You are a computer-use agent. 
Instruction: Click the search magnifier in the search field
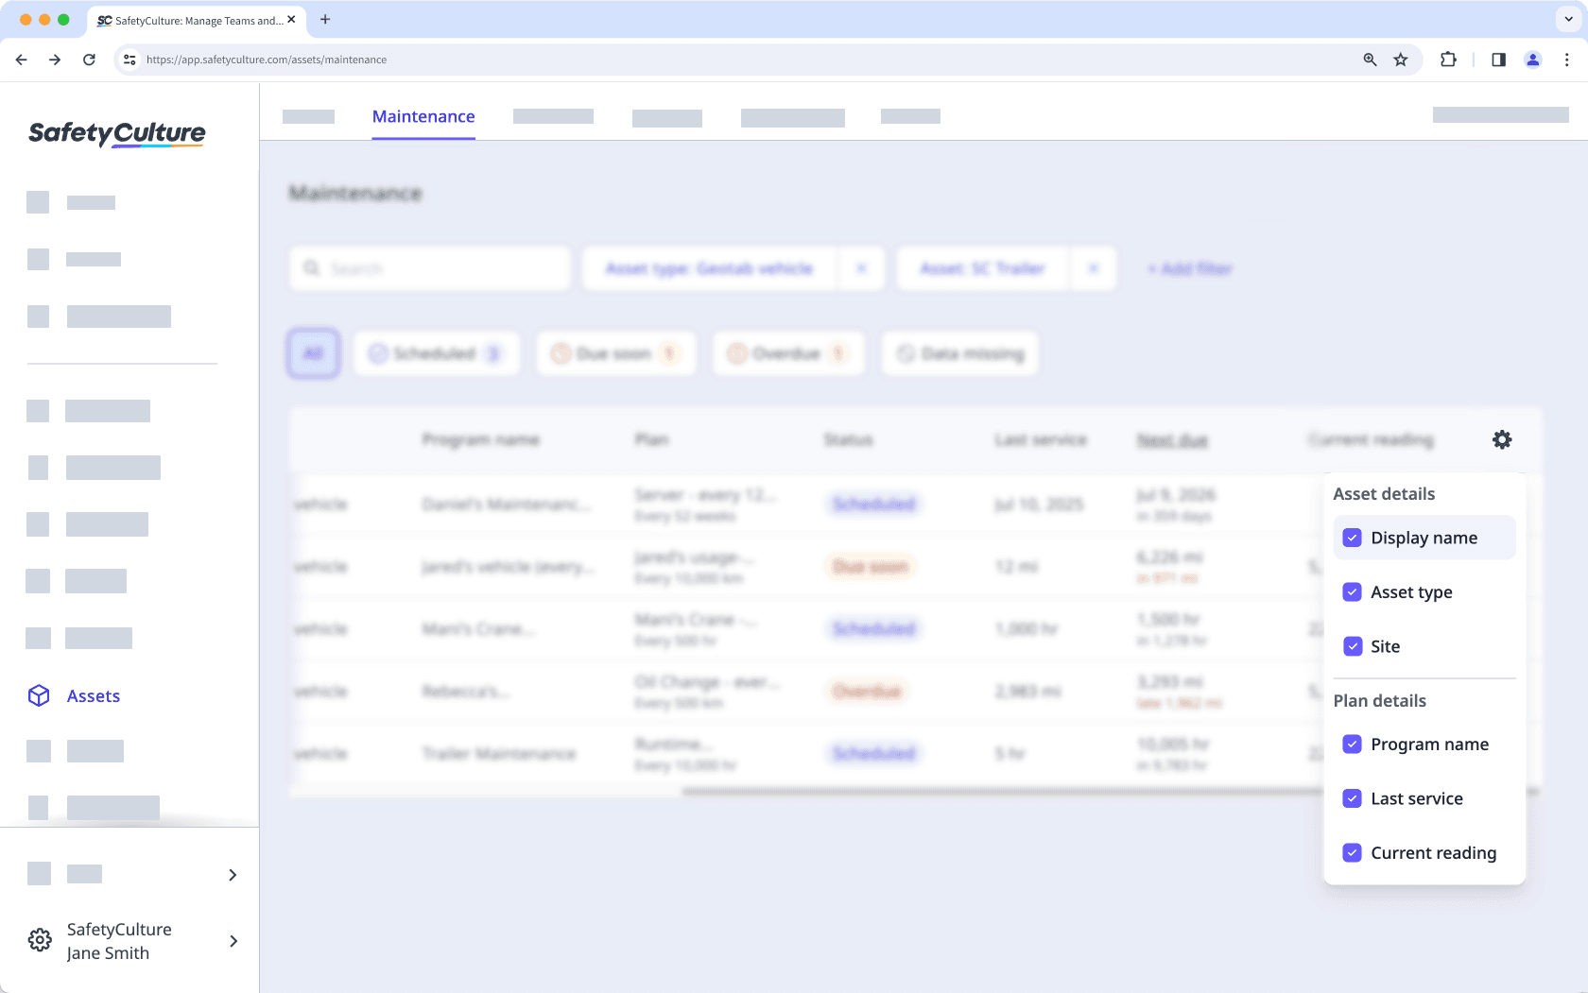click(x=312, y=268)
